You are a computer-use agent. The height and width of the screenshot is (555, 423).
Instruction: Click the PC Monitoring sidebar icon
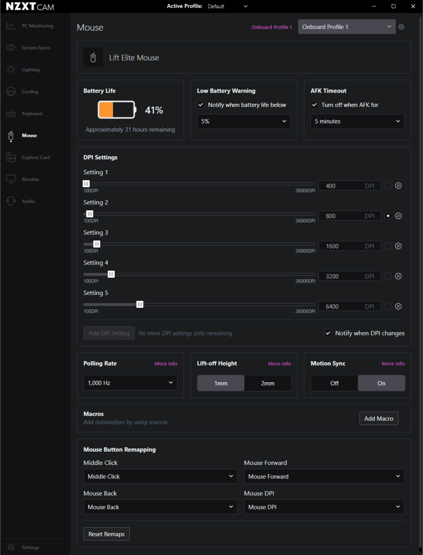tap(11, 26)
